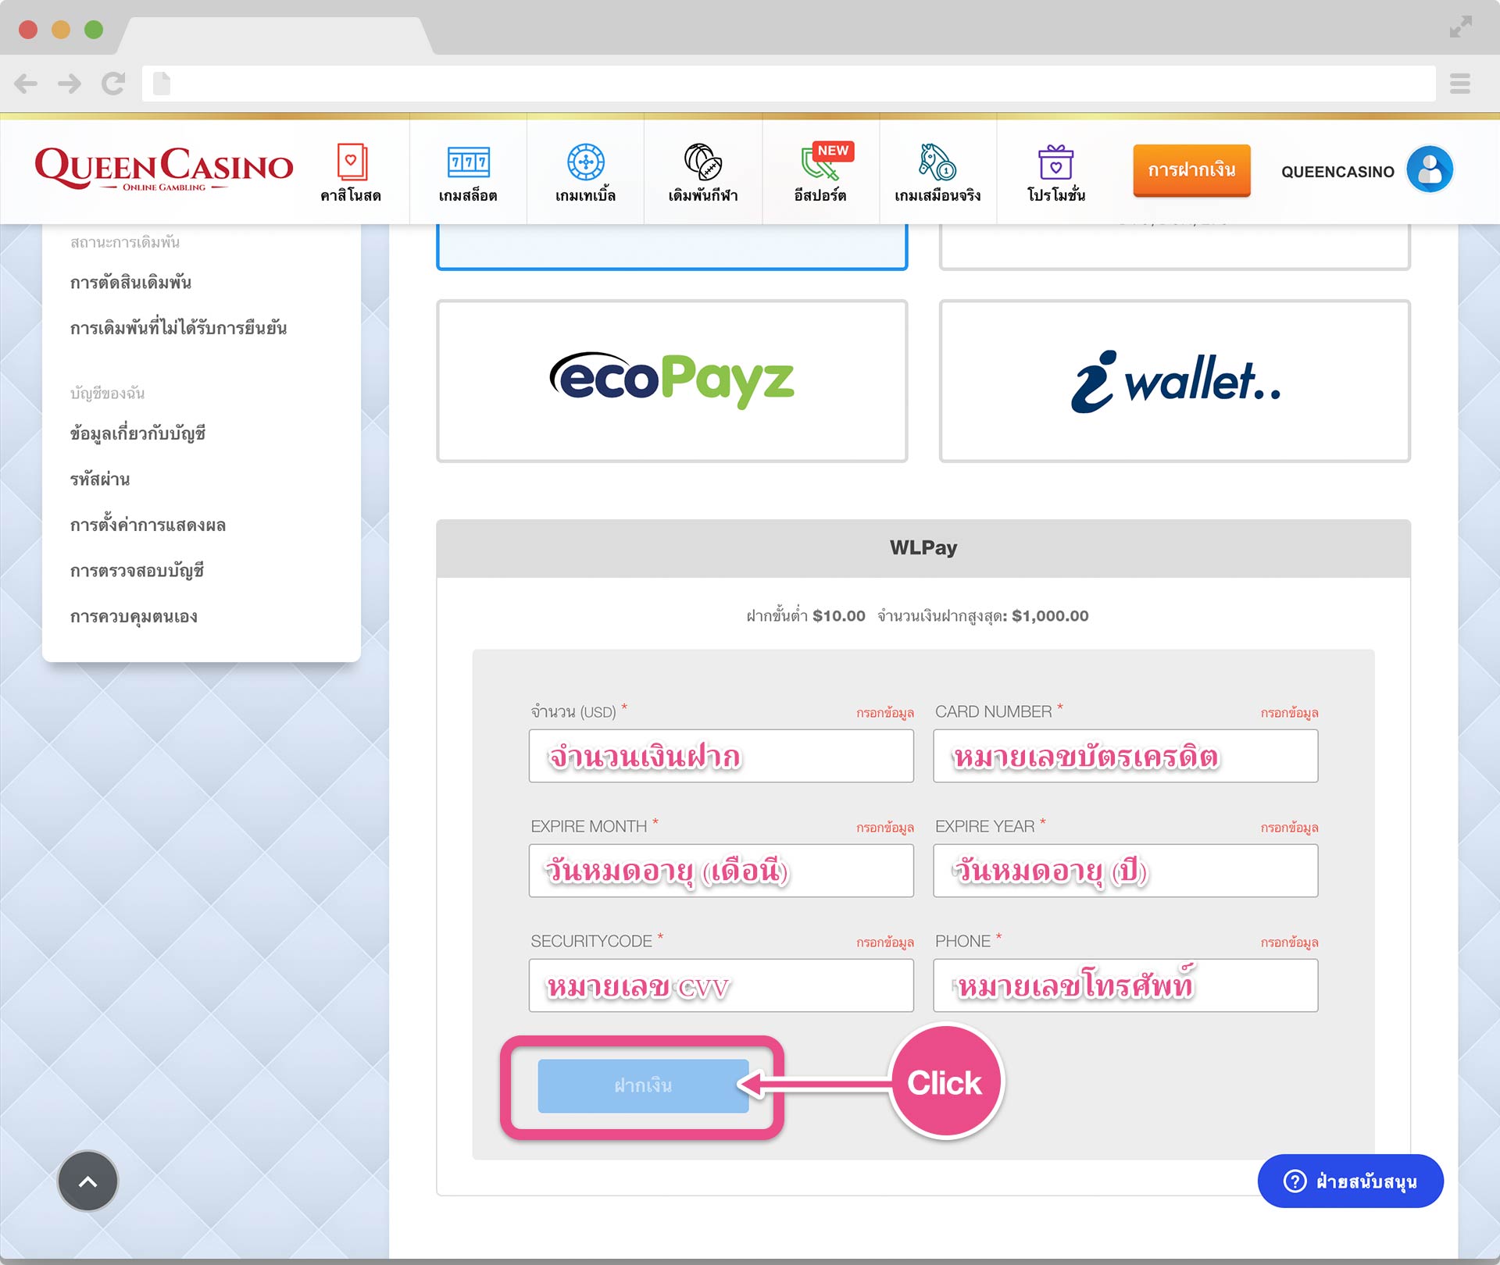Open the support (ฝ่ายสนับสนุน) chat button
Image resolution: width=1500 pixels, height=1265 pixels.
[x=1350, y=1181]
